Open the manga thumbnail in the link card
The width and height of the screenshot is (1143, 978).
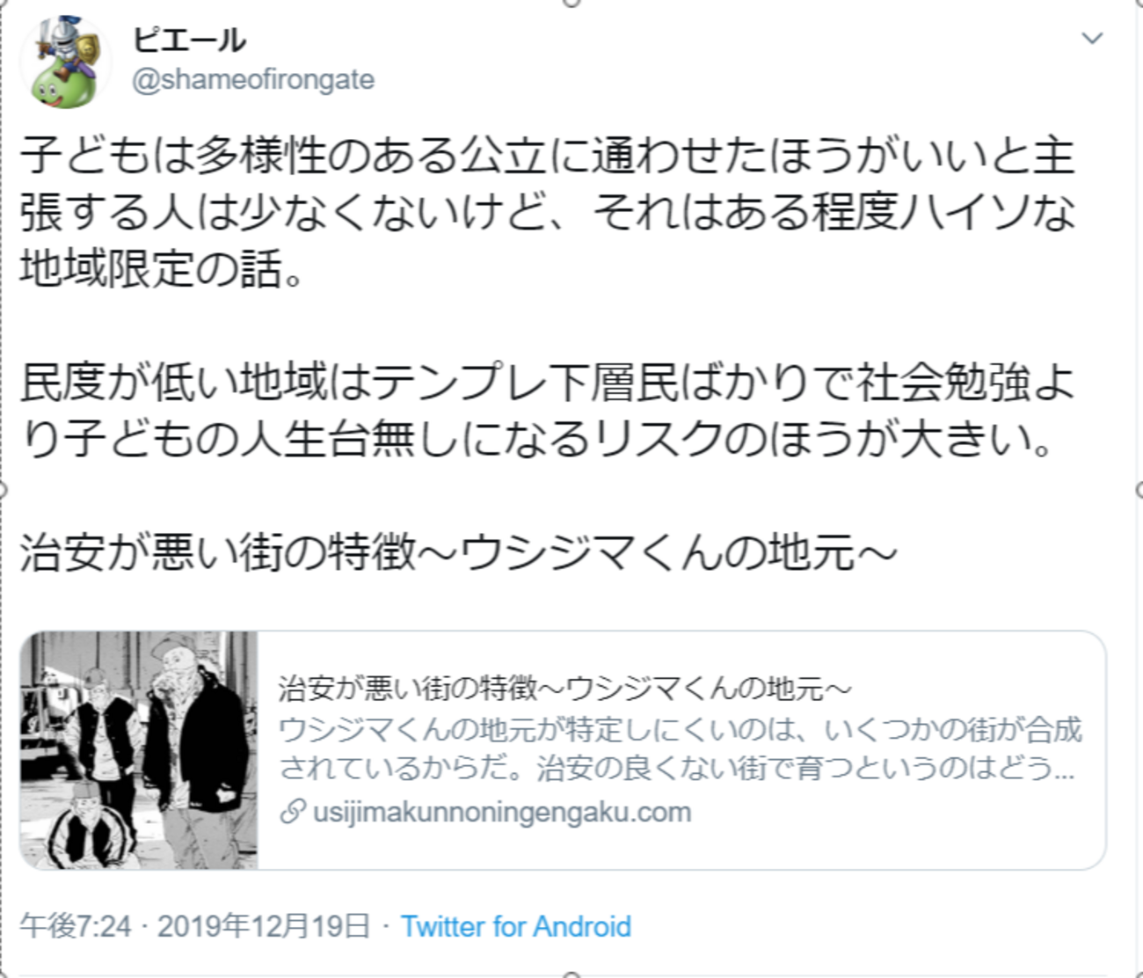click(x=139, y=750)
